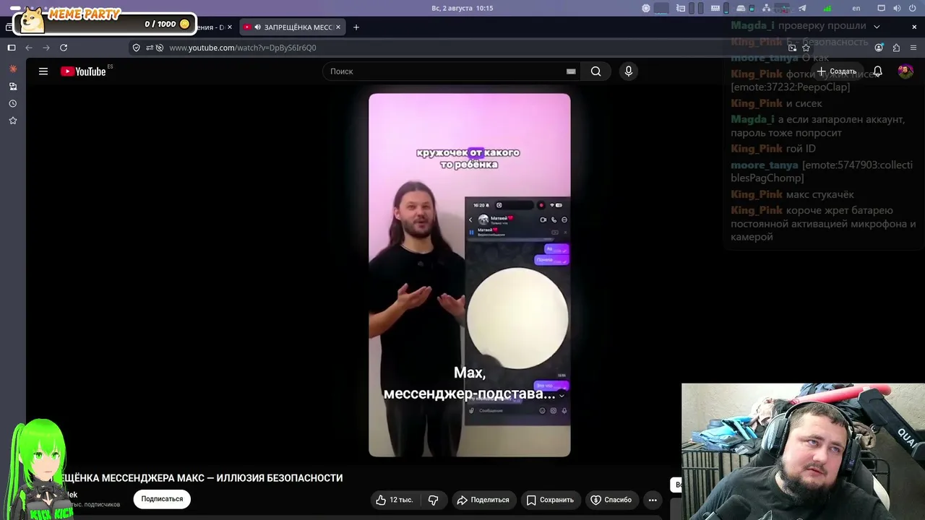
Task: Toggle the browser sidebar panel button
Action: point(12,48)
